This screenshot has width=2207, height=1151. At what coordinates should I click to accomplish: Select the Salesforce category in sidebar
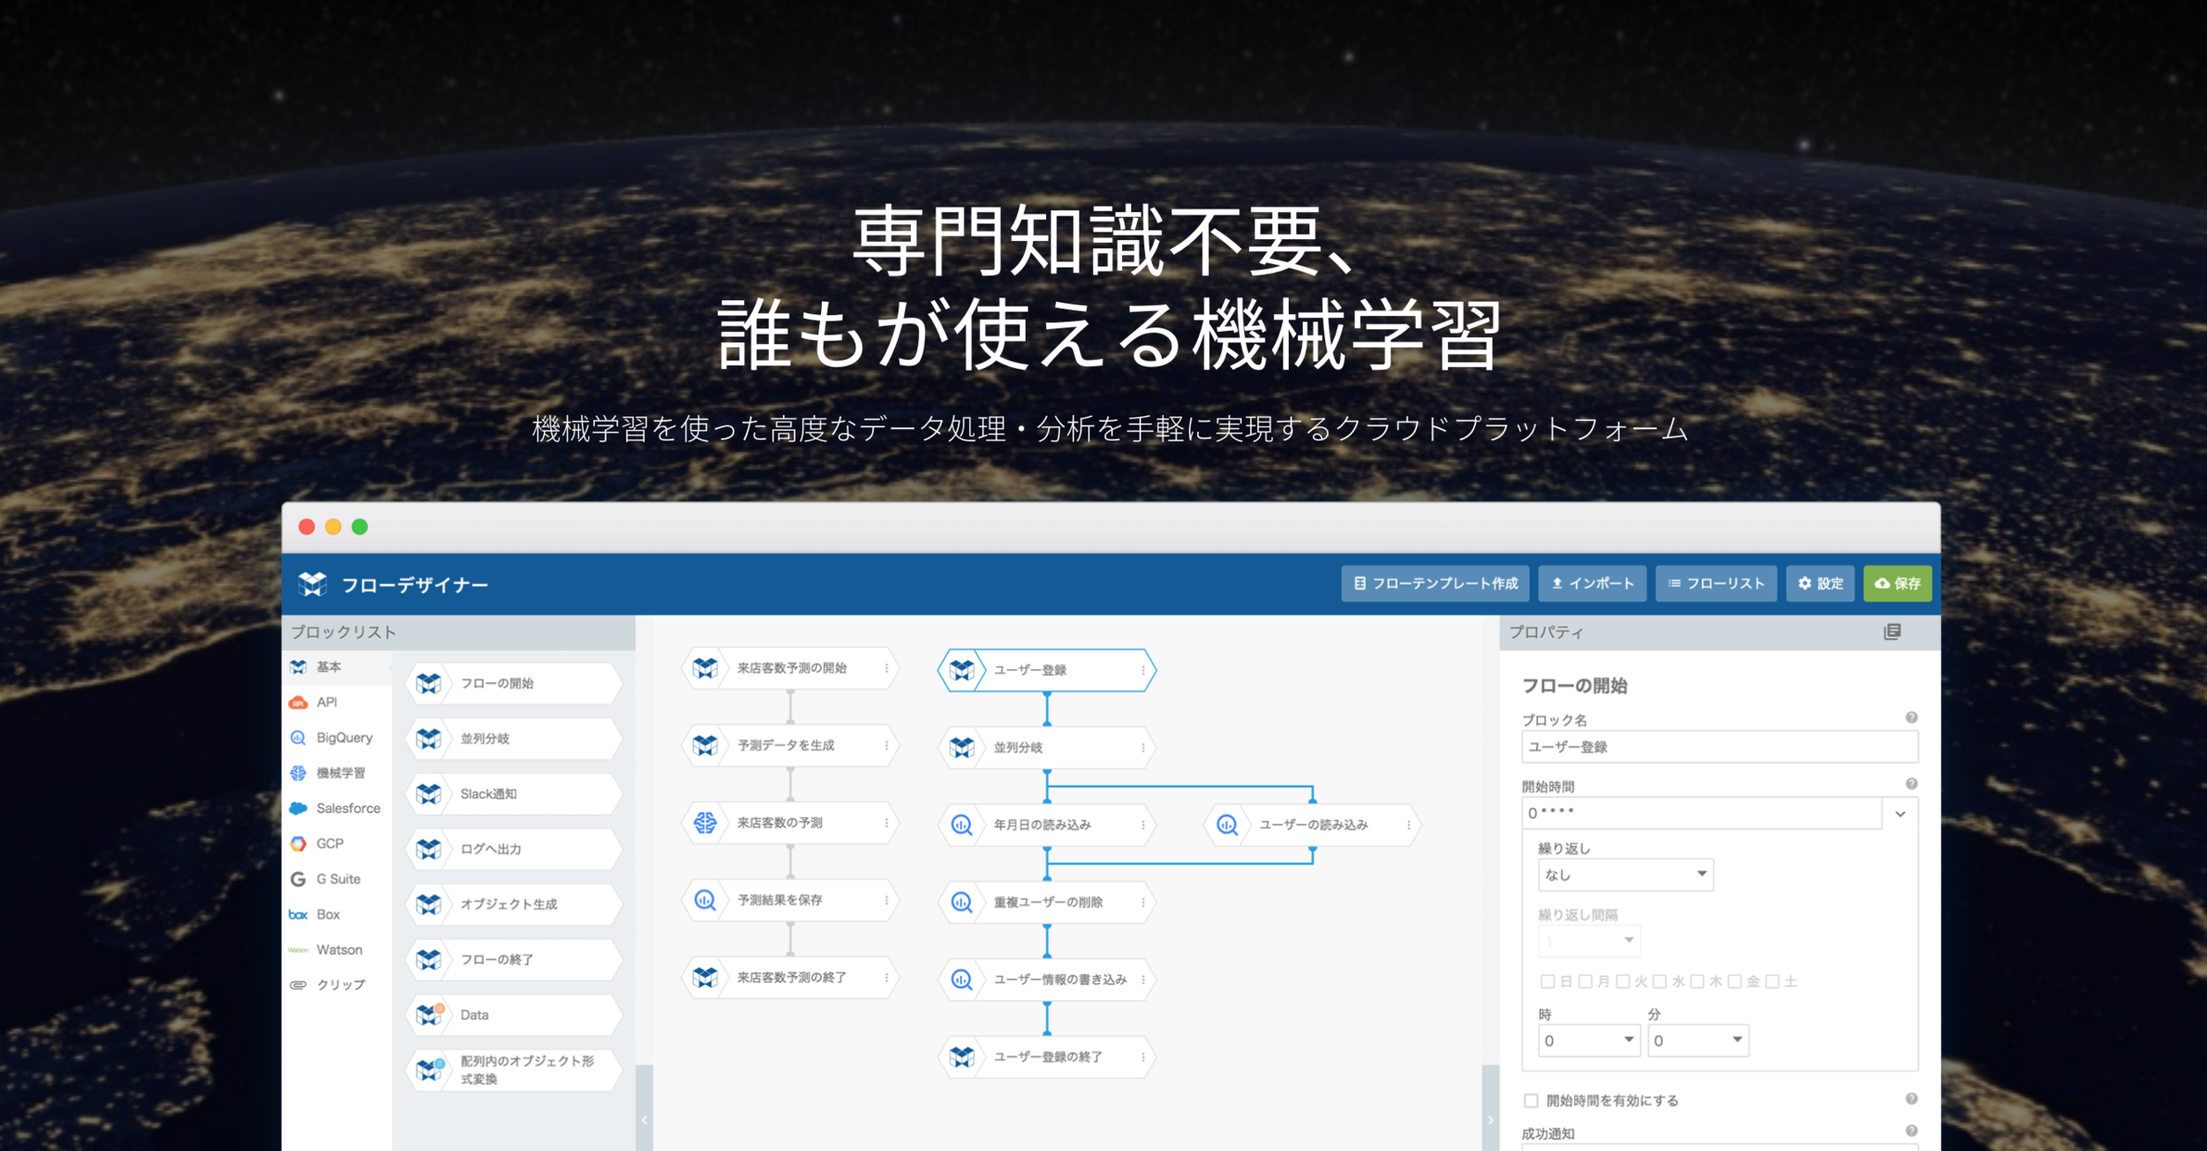347,809
